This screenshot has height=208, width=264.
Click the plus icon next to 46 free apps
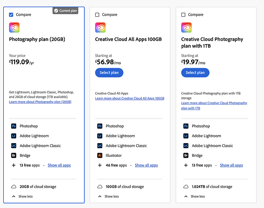[100, 165]
